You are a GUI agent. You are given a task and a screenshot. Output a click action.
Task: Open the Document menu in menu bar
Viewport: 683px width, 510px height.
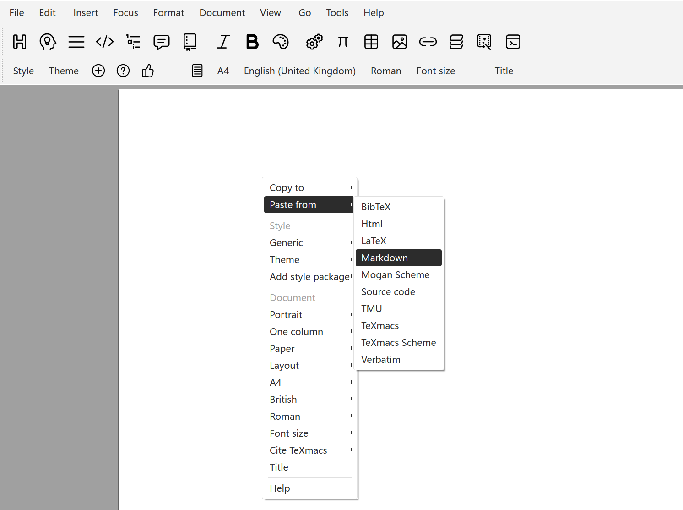click(222, 13)
